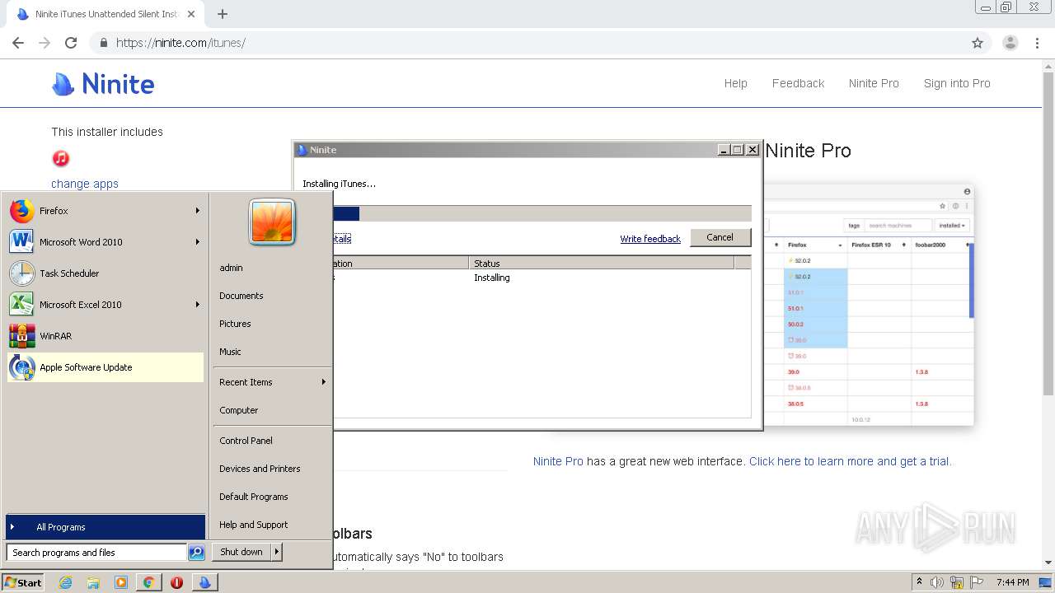This screenshot has height=593, width=1055.
Task: Click the search magnifier button in Start menu
Action: tap(196, 553)
